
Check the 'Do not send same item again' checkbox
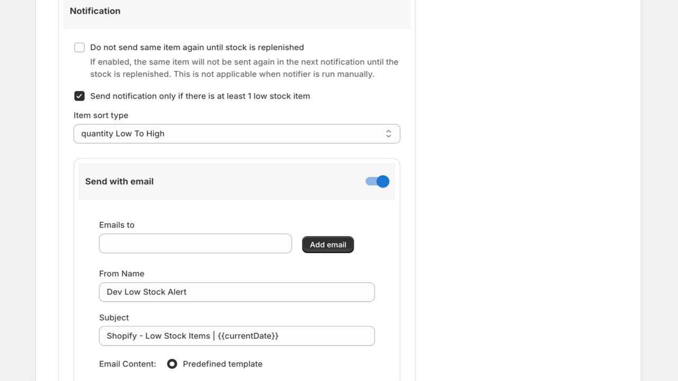(x=79, y=48)
